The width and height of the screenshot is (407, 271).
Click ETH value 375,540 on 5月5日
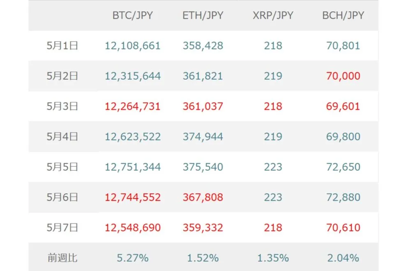[x=203, y=167]
